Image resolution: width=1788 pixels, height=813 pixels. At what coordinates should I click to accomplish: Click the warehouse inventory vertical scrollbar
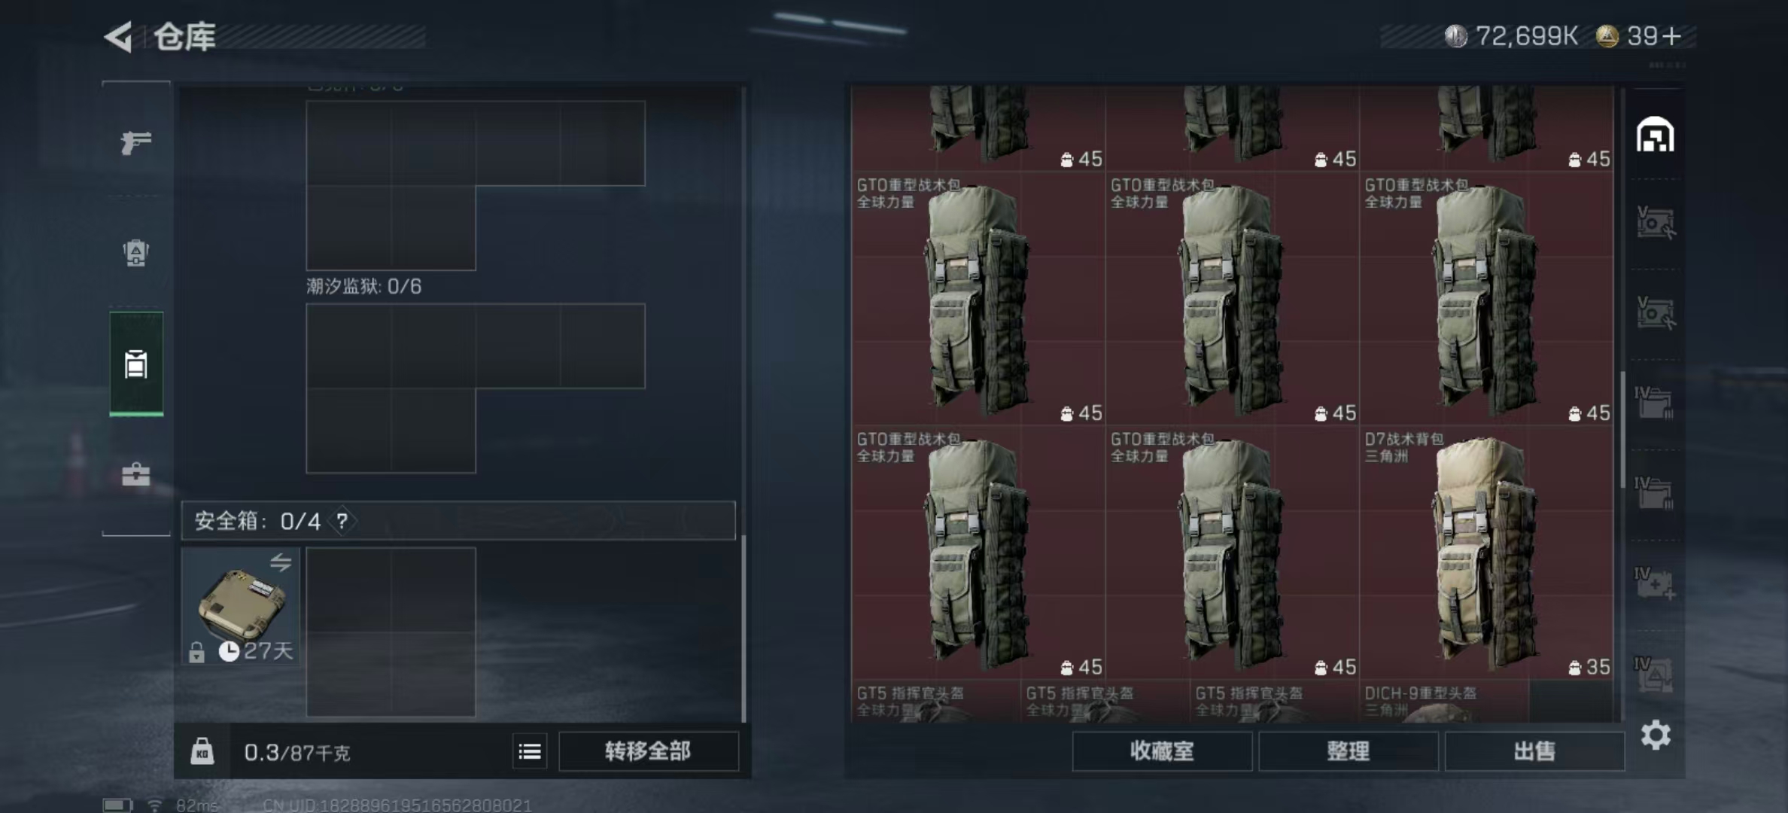[1622, 429]
